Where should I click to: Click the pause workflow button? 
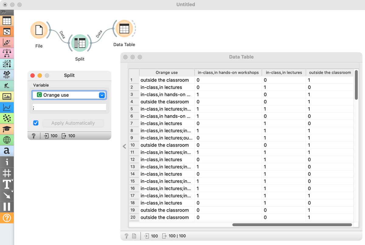7,206
